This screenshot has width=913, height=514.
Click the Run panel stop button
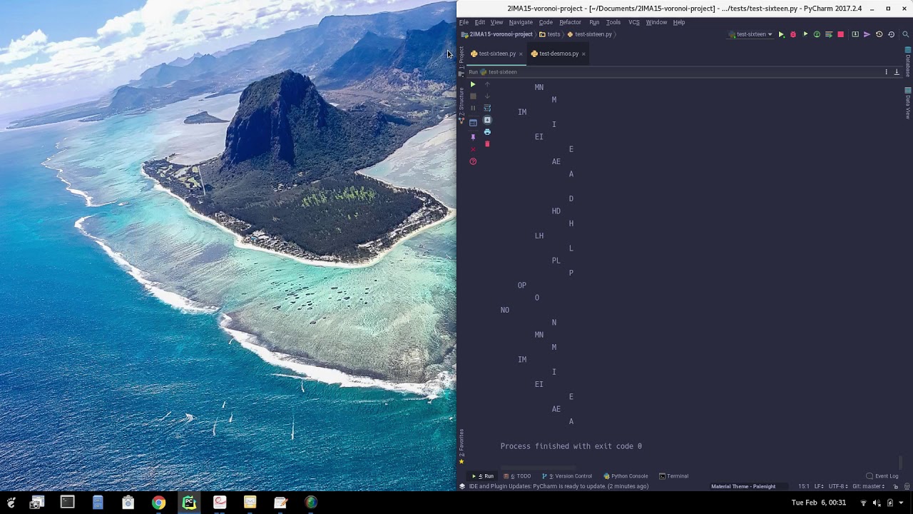pyautogui.click(x=472, y=96)
